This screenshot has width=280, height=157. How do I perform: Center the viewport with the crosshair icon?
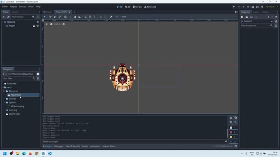click(47, 24)
